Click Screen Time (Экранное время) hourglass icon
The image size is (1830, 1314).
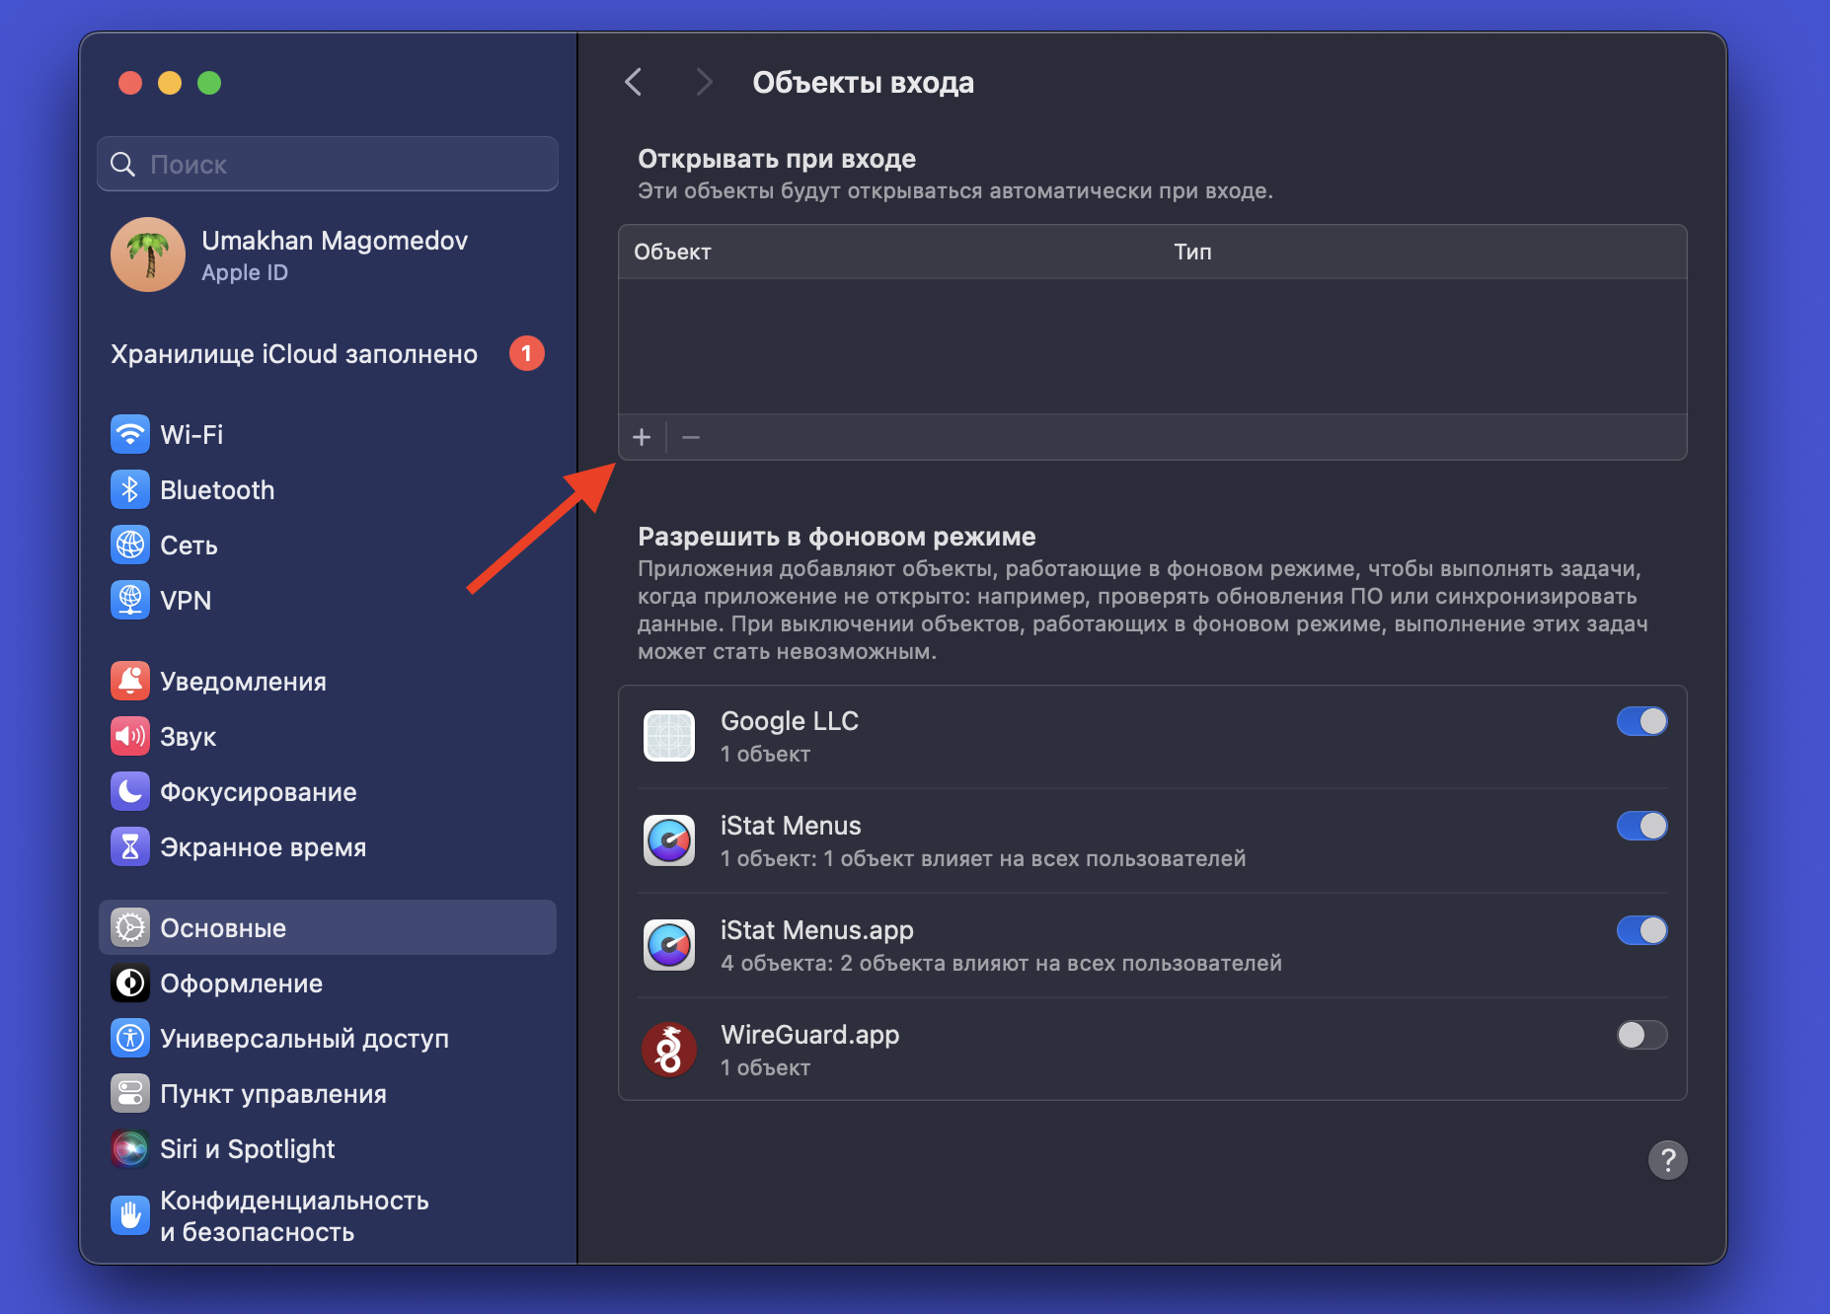(x=129, y=846)
